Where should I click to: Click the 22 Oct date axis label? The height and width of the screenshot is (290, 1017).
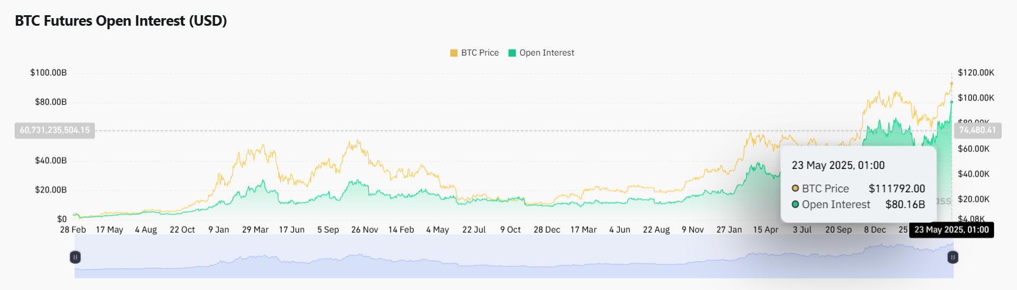[x=182, y=230]
